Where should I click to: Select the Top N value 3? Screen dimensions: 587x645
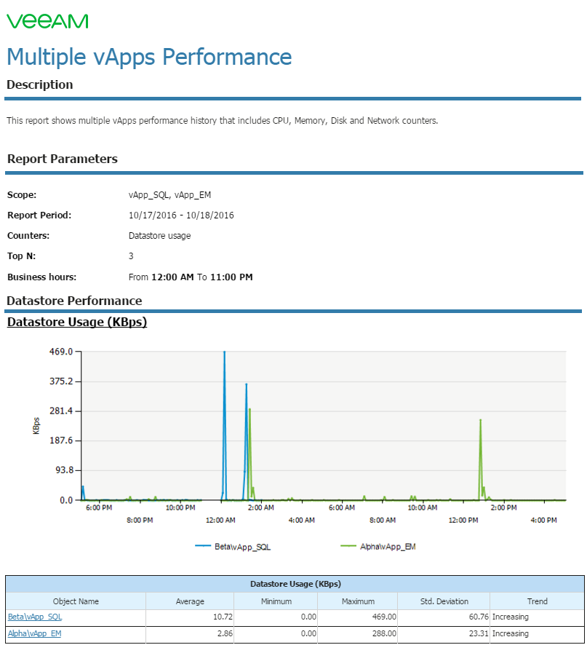(x=131, y=256)
